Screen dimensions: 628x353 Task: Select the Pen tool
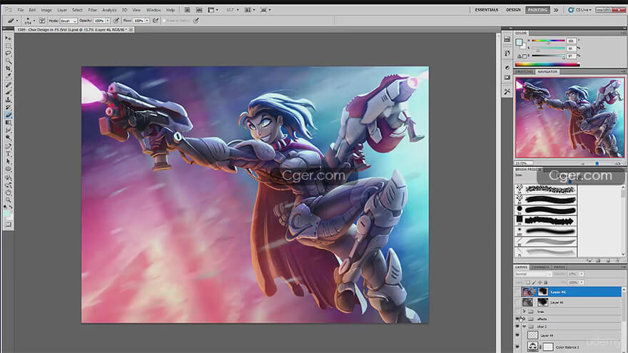point(8,146)
